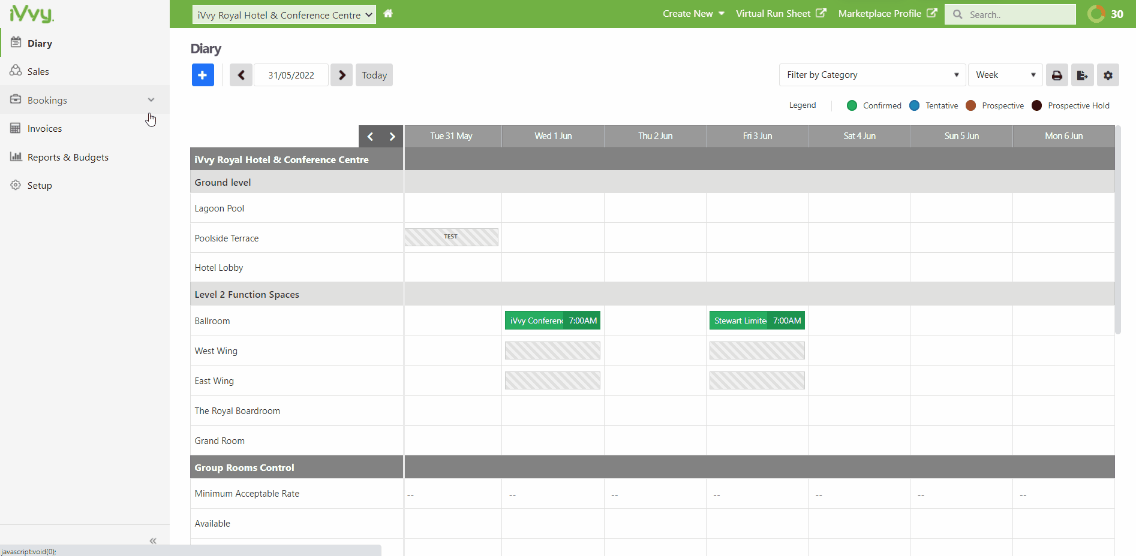Screen dimensions: 1136x556
Task: Go to home via house icon
Action: (388, 13)
